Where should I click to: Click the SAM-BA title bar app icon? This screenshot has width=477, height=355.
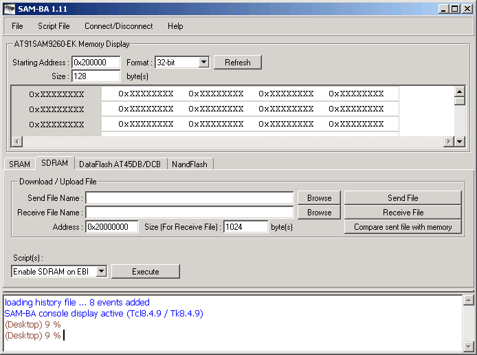(9, 9)
